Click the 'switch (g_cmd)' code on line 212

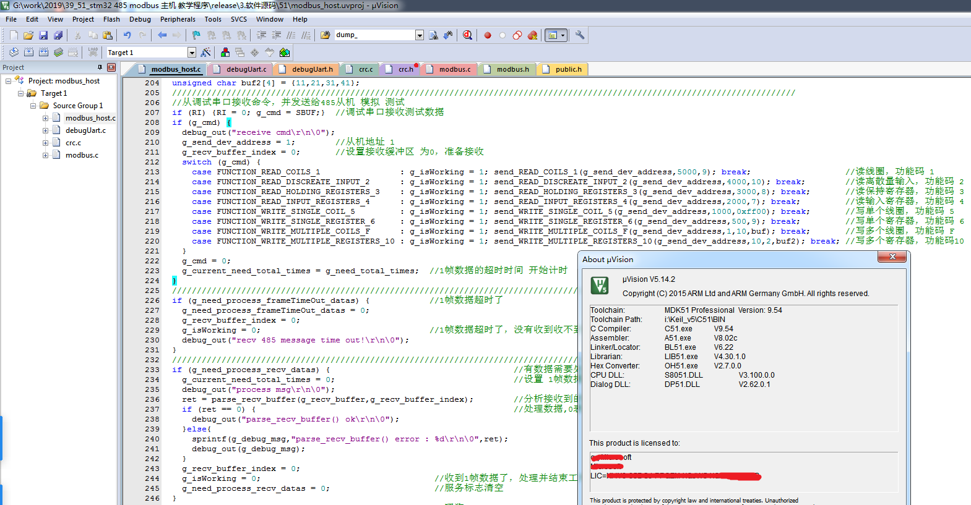point(215,162)
